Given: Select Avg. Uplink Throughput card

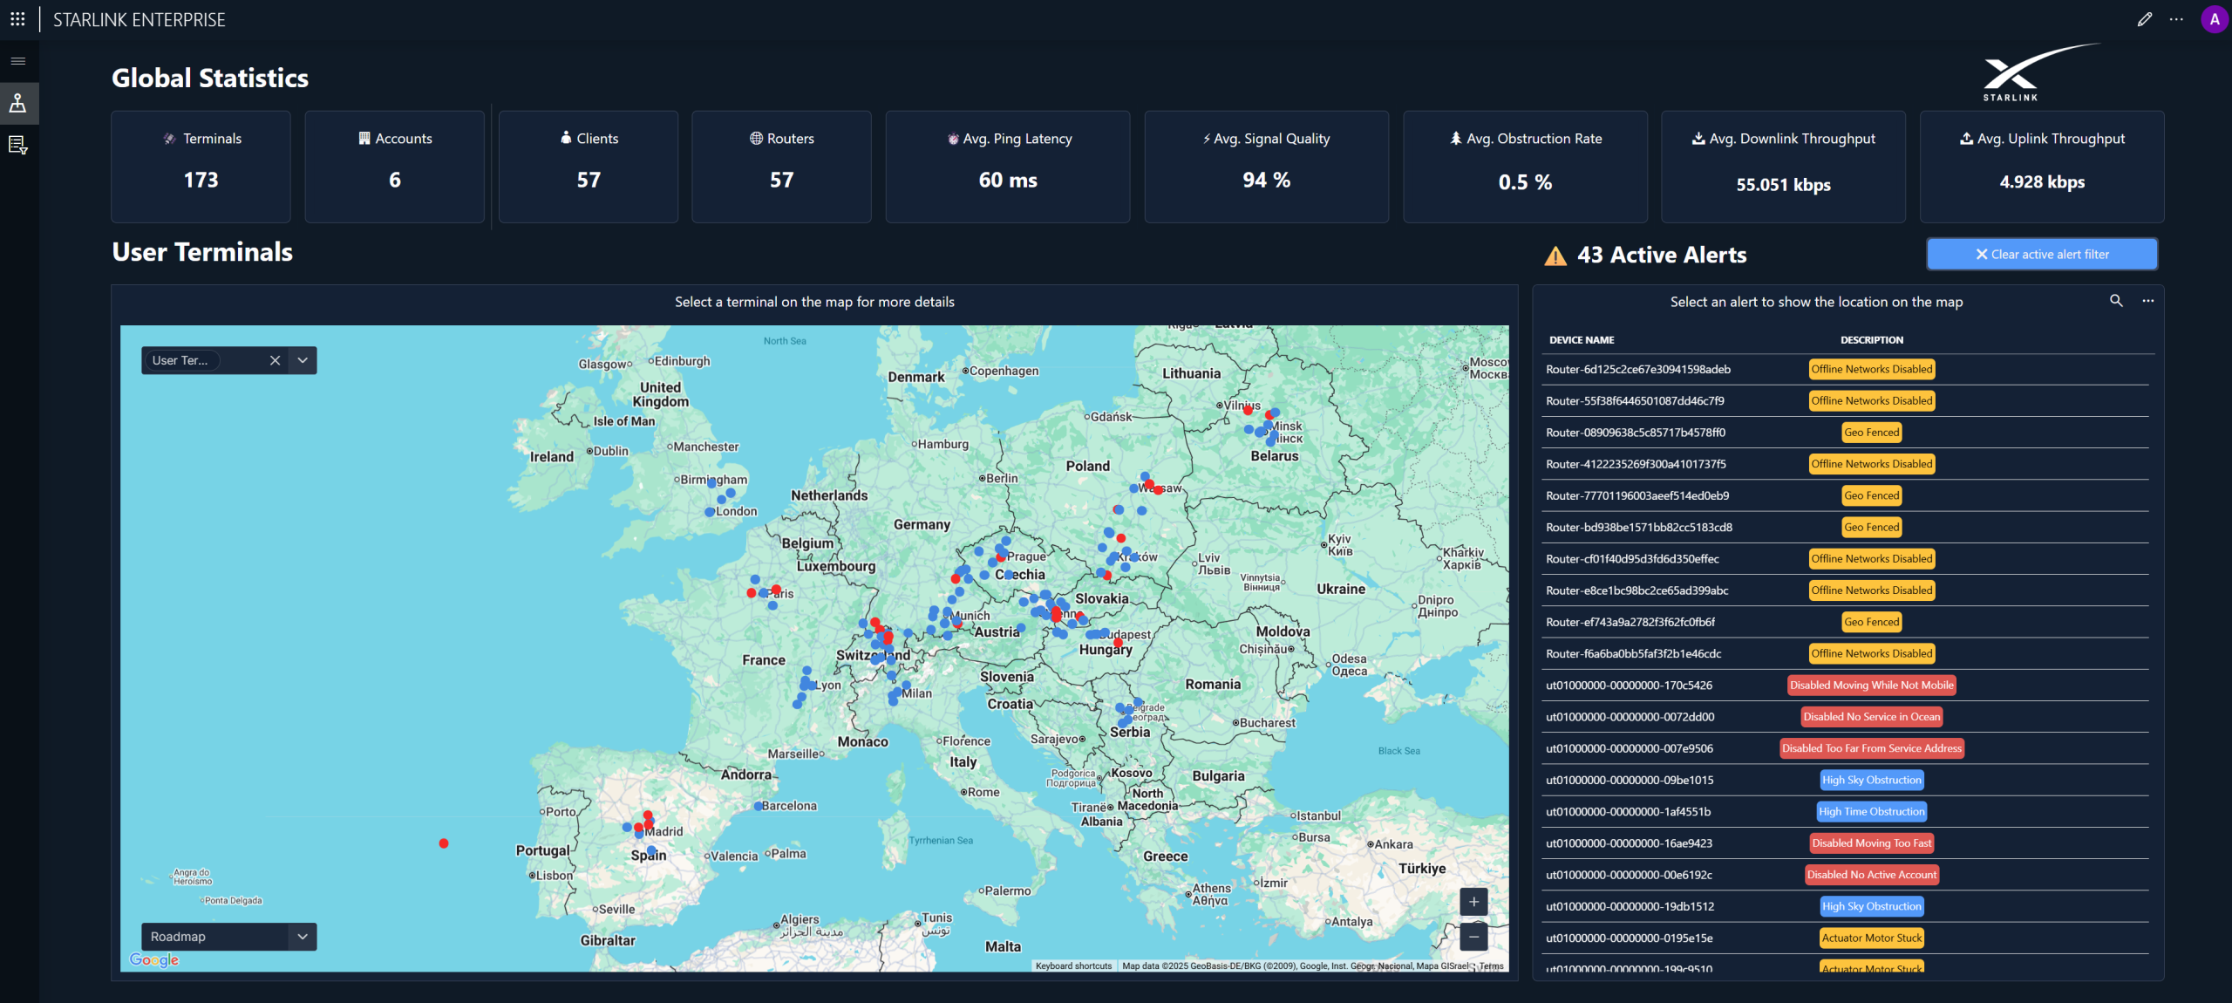Looking at the screenshot, I should coord(2042,167).
